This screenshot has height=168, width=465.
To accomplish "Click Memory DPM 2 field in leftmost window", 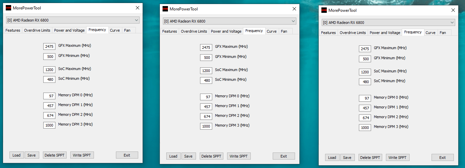I will pos(49,115).
